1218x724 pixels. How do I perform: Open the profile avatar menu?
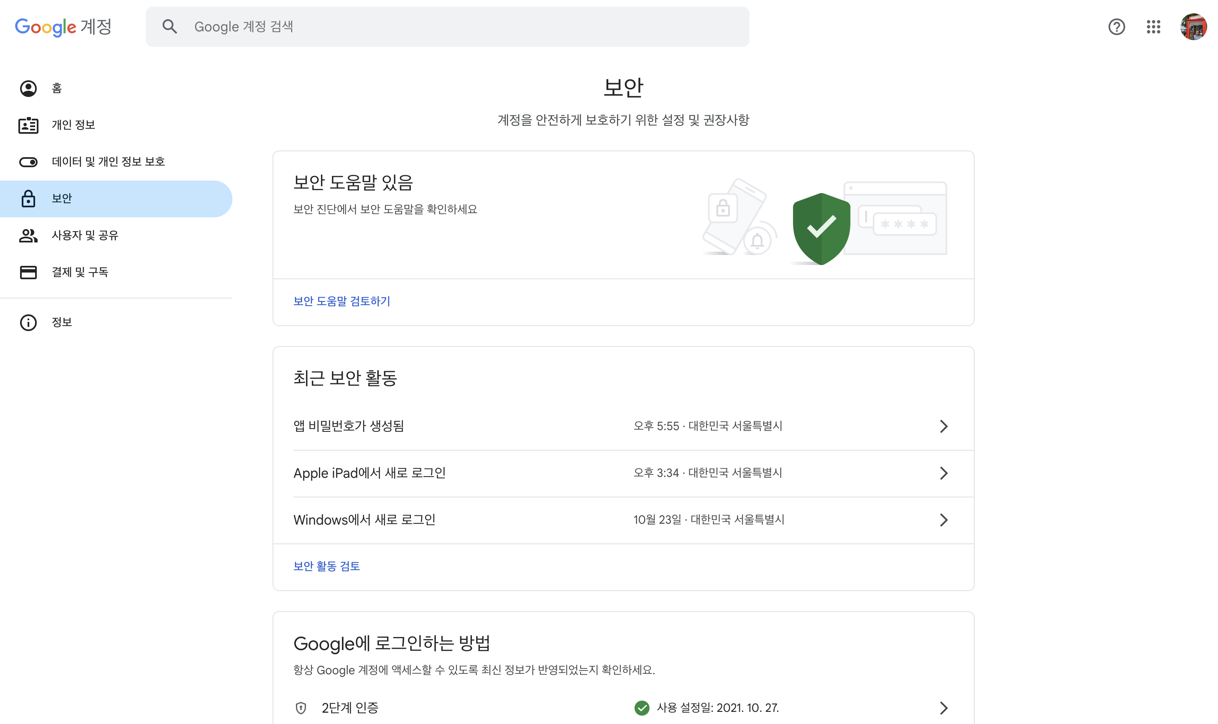coord(1193,27)
